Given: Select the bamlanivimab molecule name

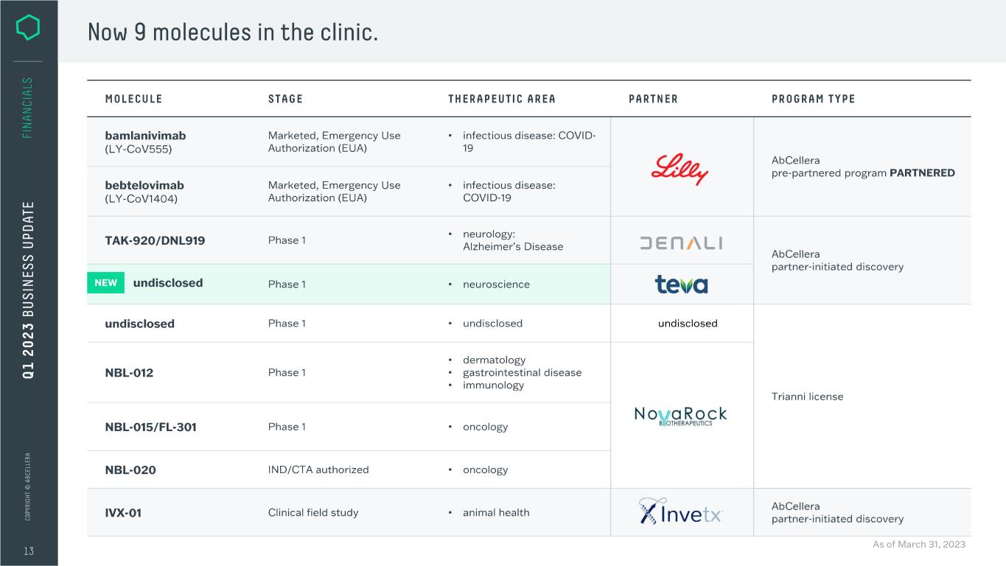Looking at the screenshot, I should click(145, 136).
